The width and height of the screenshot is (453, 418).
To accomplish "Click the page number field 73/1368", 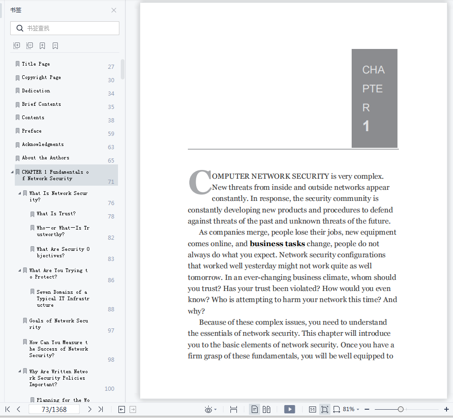I will (54, 409).
